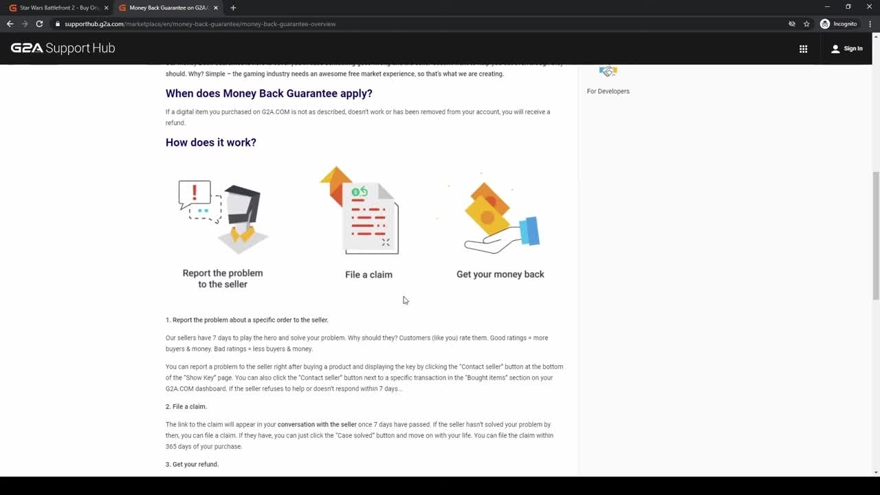Open the apps grid menu icon
880x495 pixels.
[x=803, y=49]
